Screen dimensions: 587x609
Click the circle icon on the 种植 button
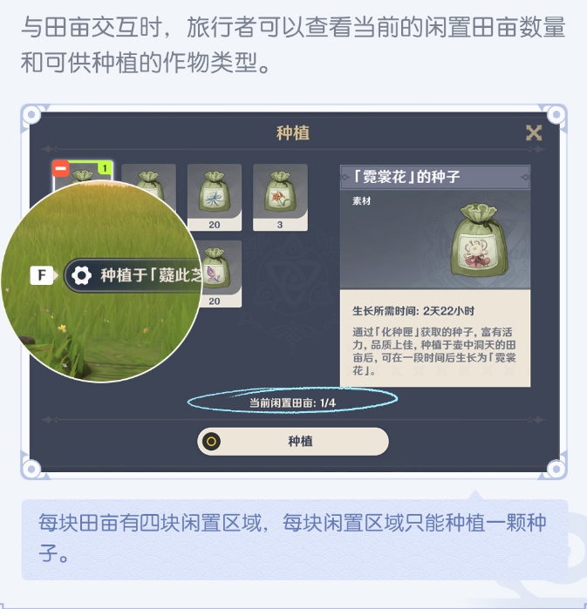pos(211,442)
